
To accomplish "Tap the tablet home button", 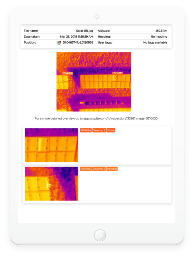I will click(100, 235).
